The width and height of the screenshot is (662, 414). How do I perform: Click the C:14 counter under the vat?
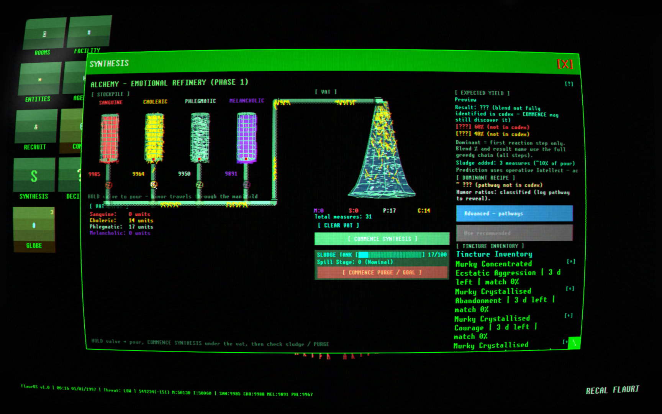(424, 210)
